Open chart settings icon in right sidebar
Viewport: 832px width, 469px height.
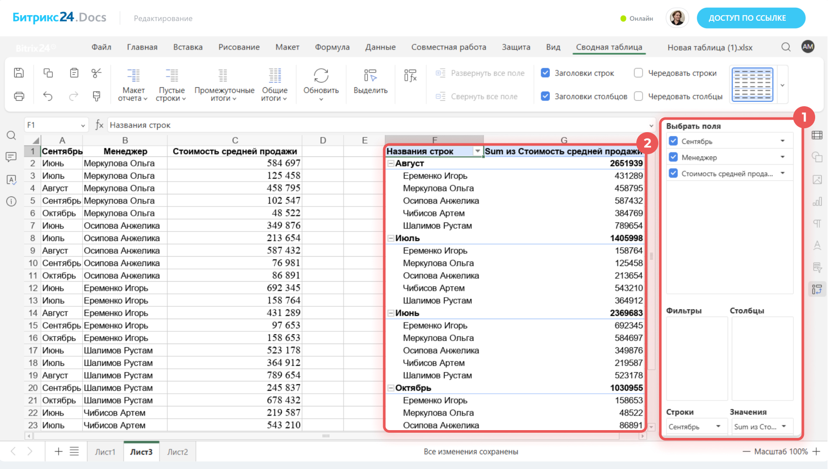coord(817,202)
